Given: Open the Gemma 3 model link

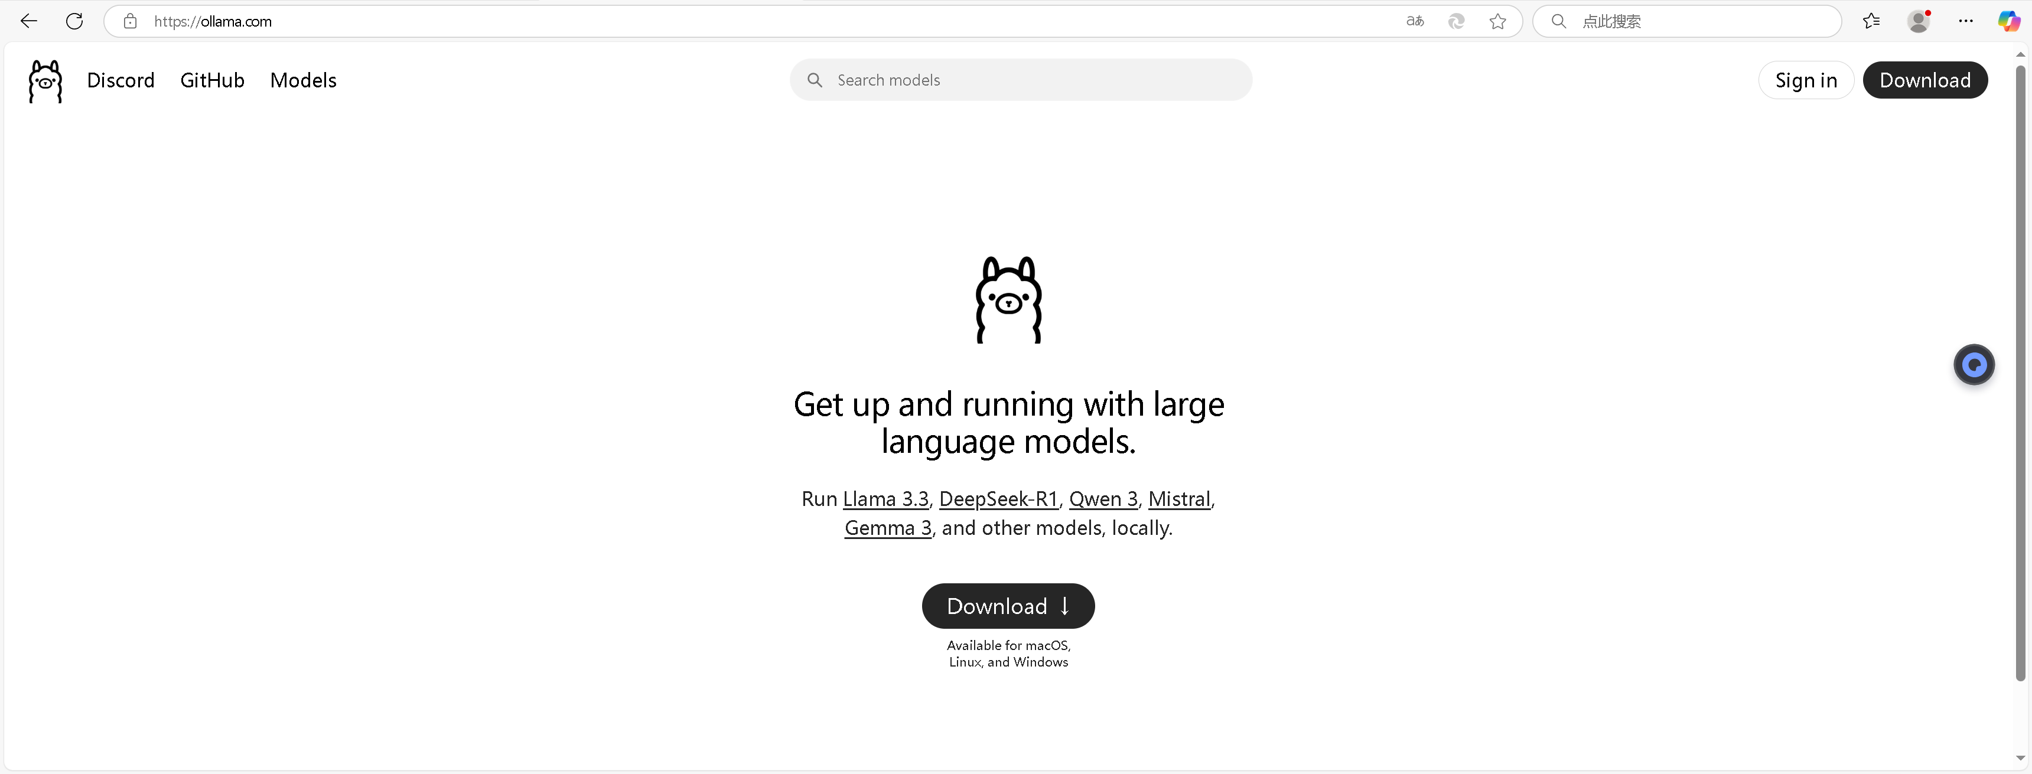Looking at the screenshot, I should tap(887, 528).
